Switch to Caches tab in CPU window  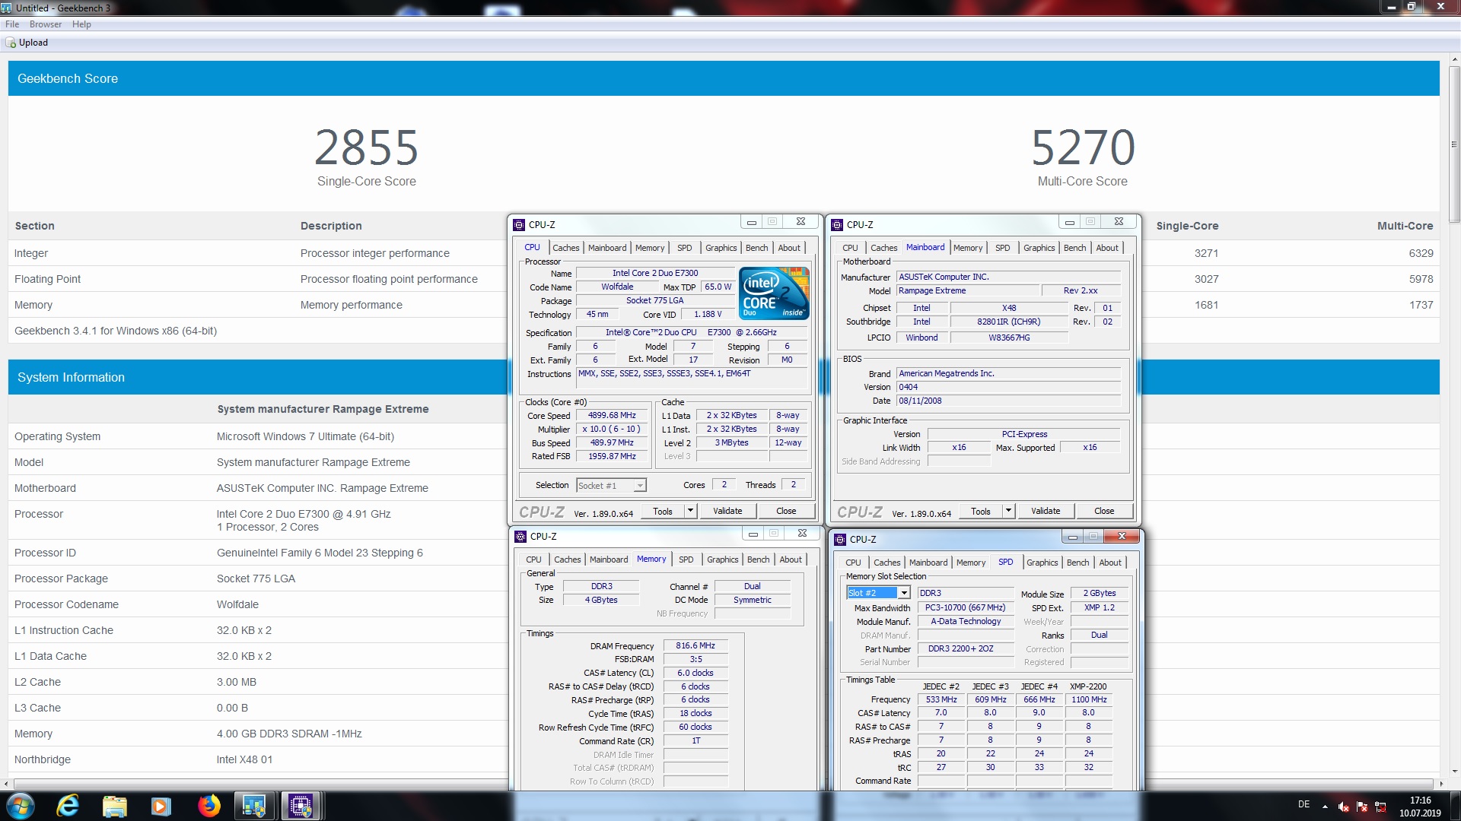[x=565, y=248]
